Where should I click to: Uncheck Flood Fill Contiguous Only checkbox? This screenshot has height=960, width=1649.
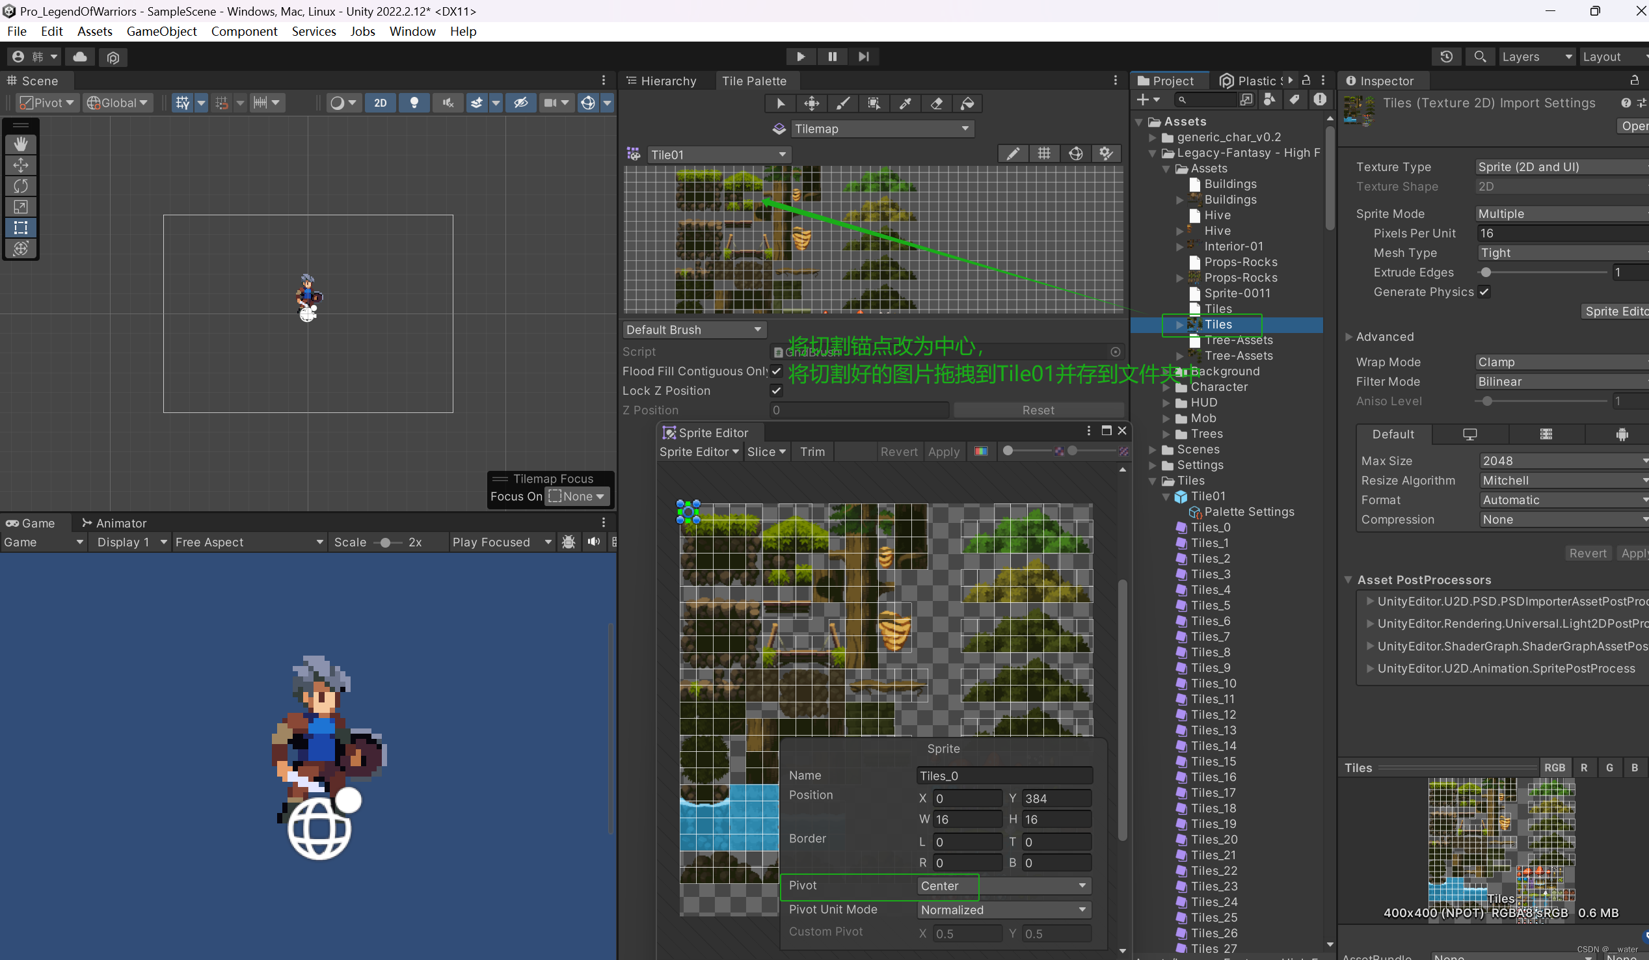pos(776,371)
